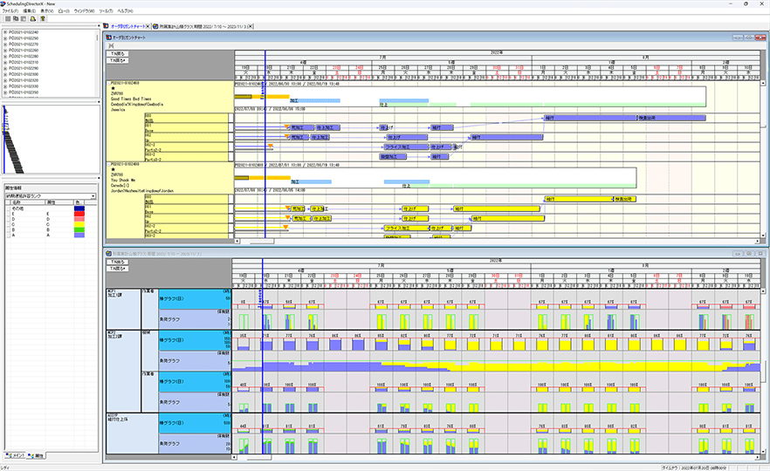This screenshot has width=770, height=471.
Task: Click the first icon in the main toolbar
Action: (x=5, y=17)
